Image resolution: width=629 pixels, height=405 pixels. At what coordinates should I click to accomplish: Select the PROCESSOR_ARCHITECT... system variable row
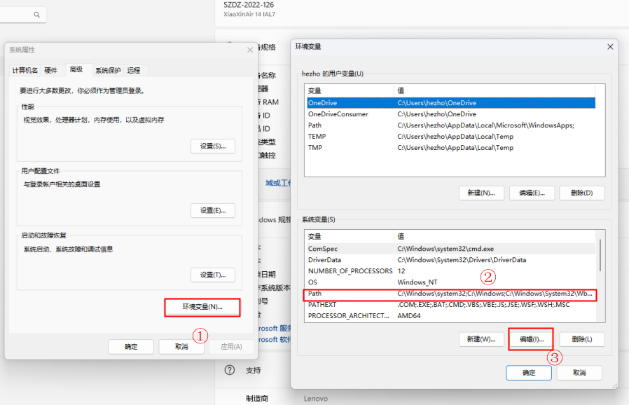click(451, 316)
